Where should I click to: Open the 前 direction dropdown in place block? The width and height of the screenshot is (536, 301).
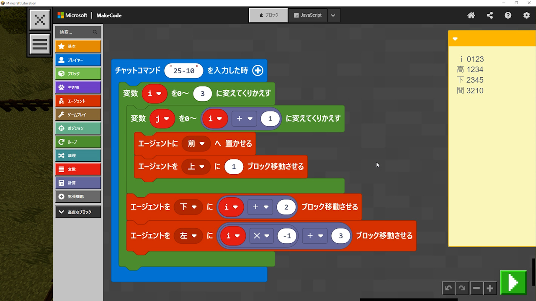pos(196,144)
